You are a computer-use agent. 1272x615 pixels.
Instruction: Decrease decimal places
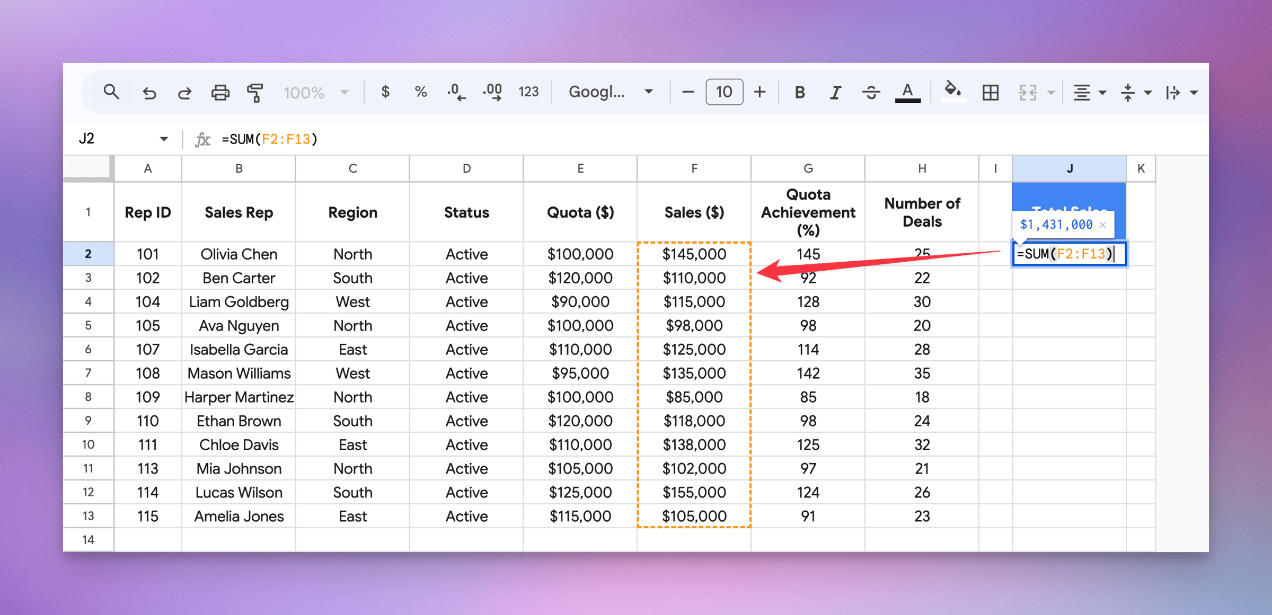(456, 92)
